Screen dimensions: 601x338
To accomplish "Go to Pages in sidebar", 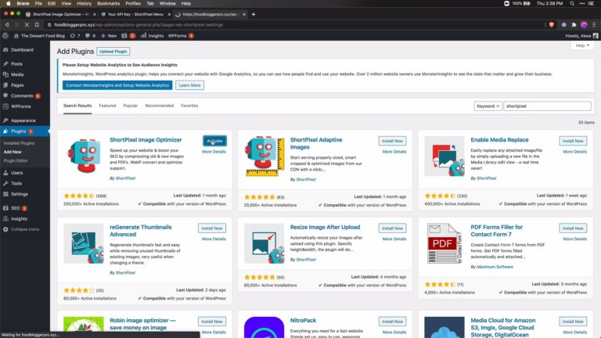I will [17, 85].
